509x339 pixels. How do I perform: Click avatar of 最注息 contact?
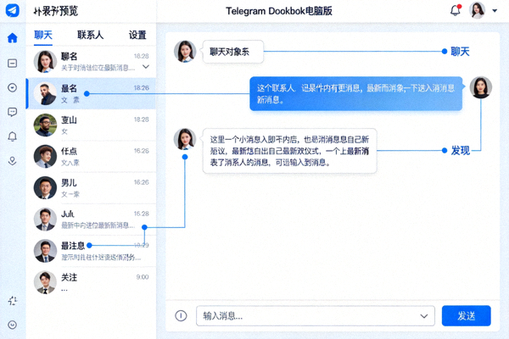pyautogui.click(x=45, y=251)
